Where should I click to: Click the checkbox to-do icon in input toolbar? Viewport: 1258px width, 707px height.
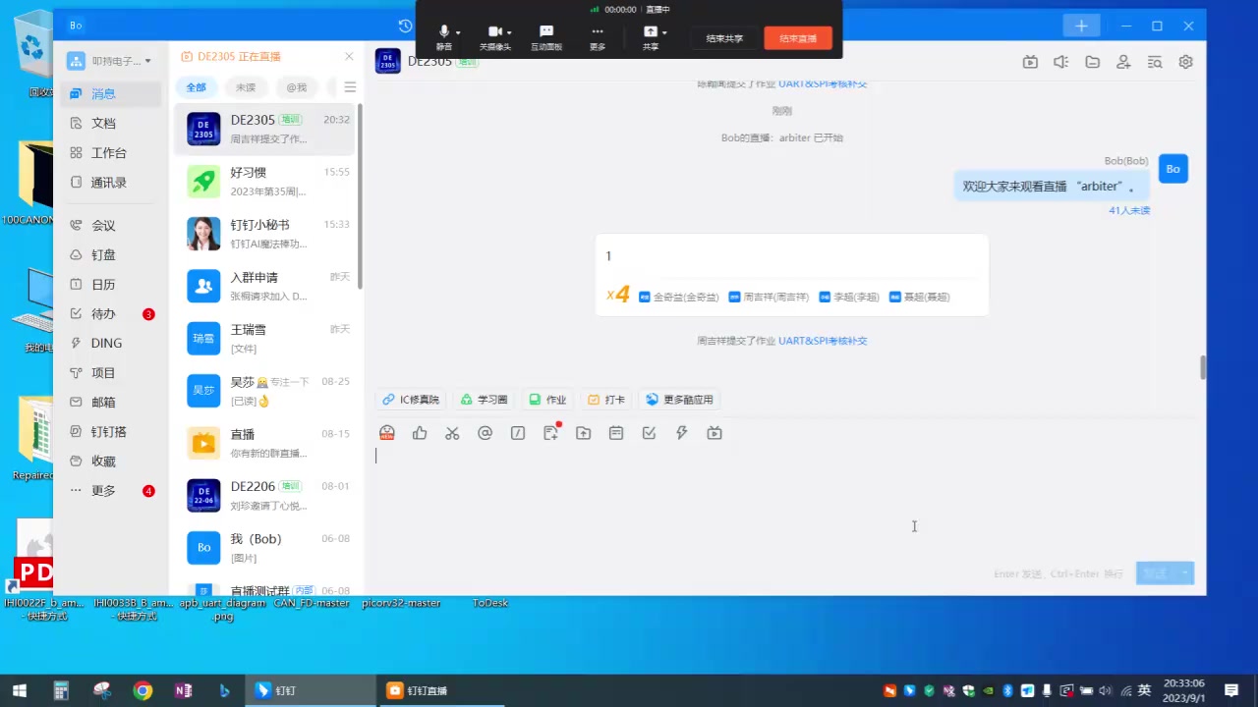point(649,433)
